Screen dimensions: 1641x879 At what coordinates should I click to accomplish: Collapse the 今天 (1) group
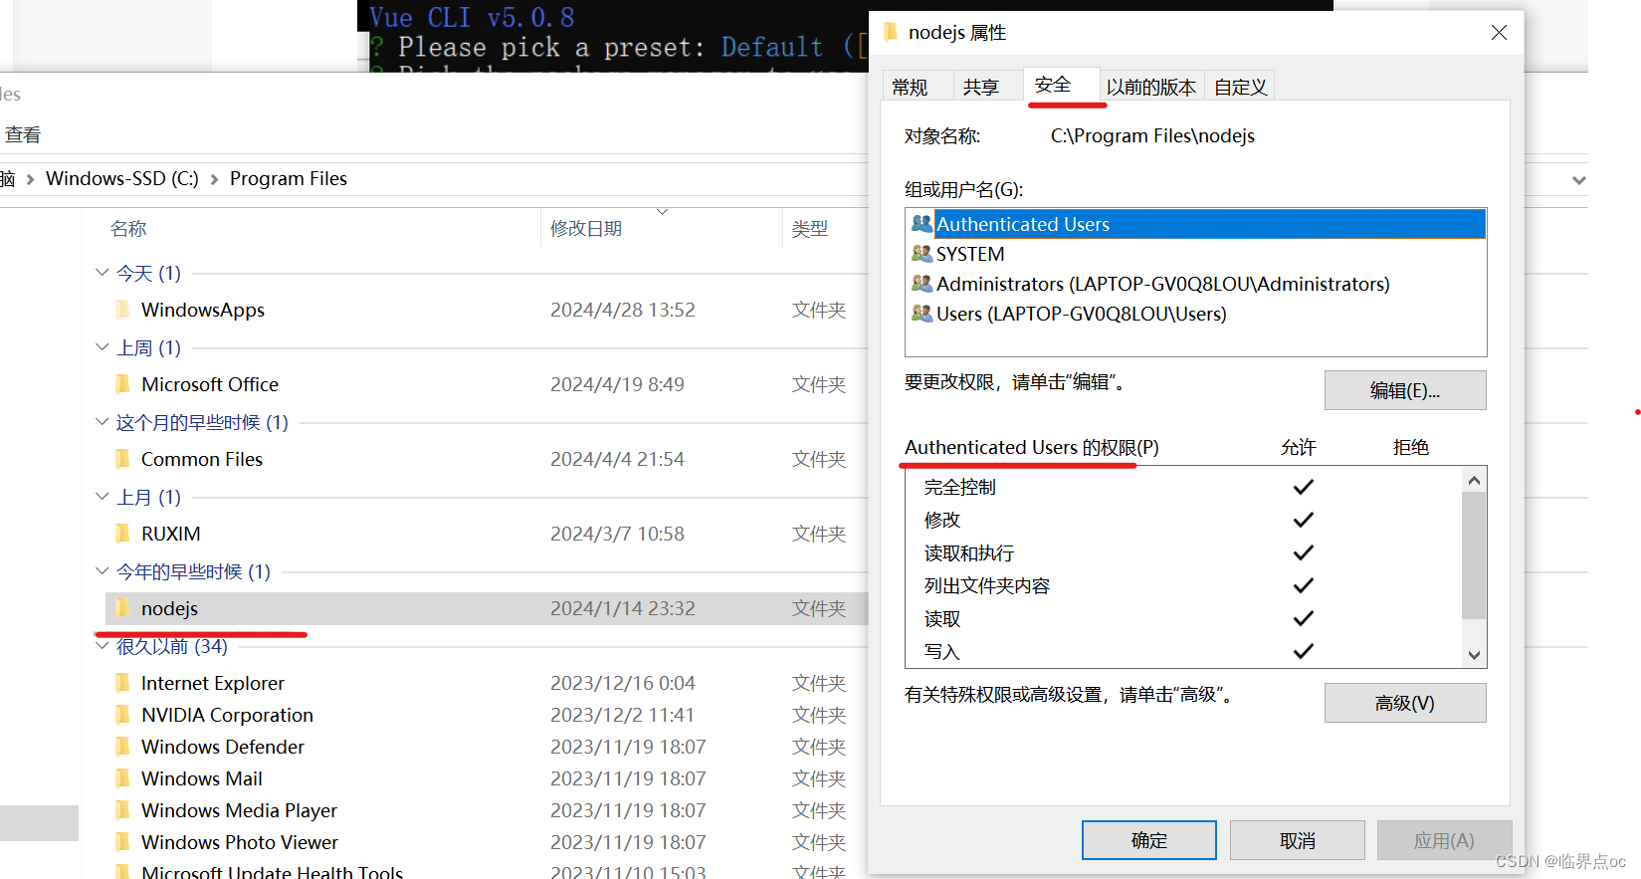pos(102,273)
